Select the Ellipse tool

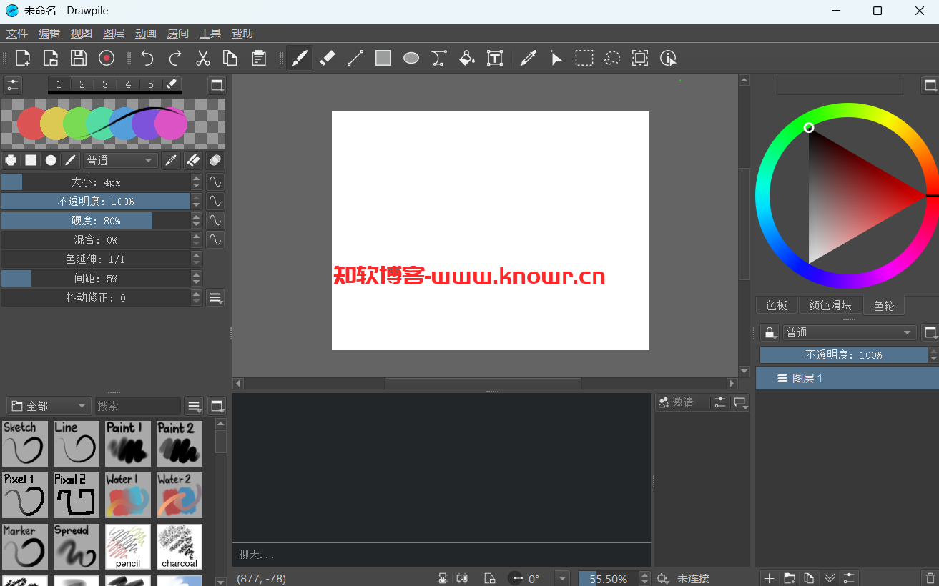click(411, 59)
